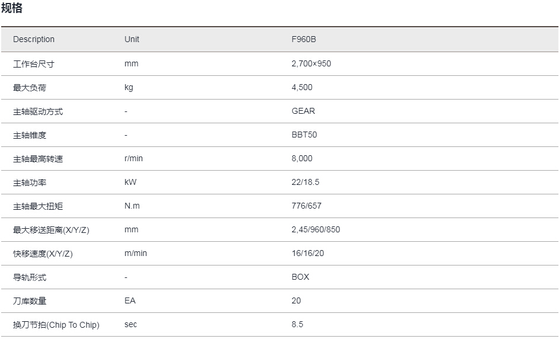Image resolution: width=559 pixels, height=339 pixels.
Task: Click the 主轴驱动方式 row label
Action: [x=38, y=111]
